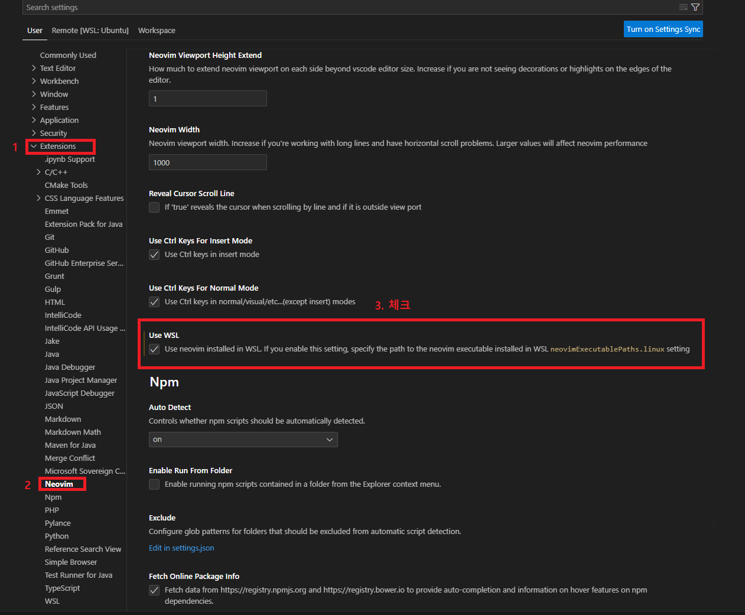Viewport: 745px width, 615px height.
Task: Expand the Workbench section
Action: [x=34, y=81]
